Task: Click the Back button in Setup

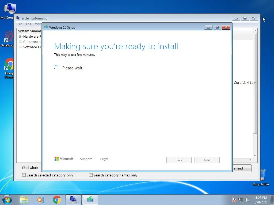Action: tap(179, 160)
